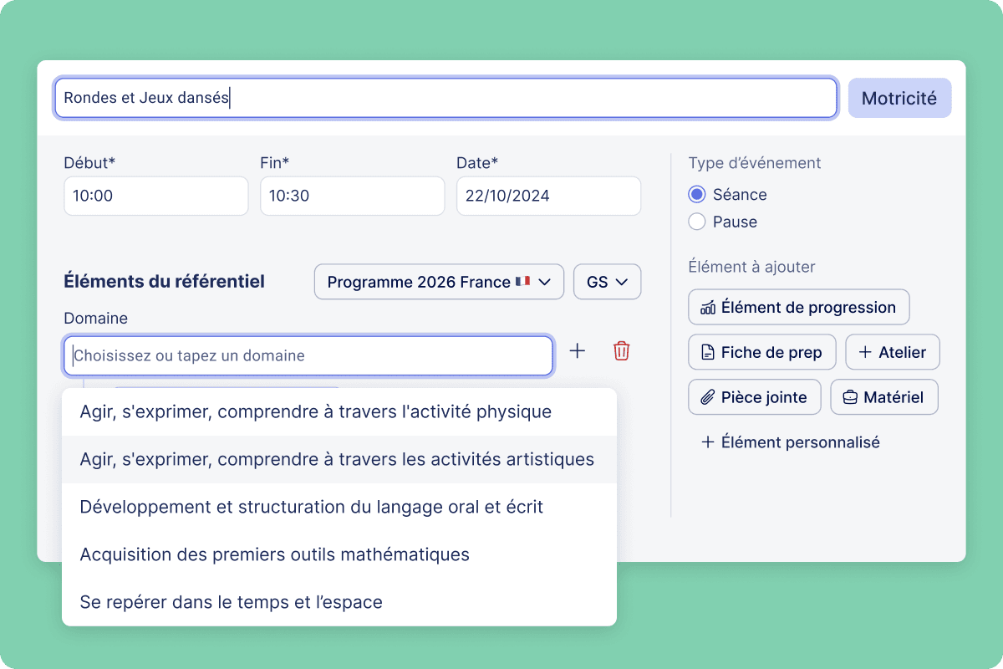Click the Date field showing 22/10/2024

548,196
